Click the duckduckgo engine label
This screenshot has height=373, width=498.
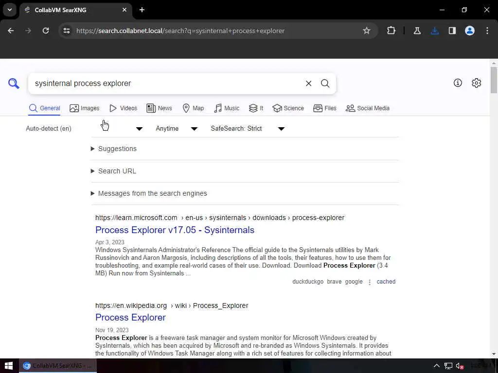308,282
